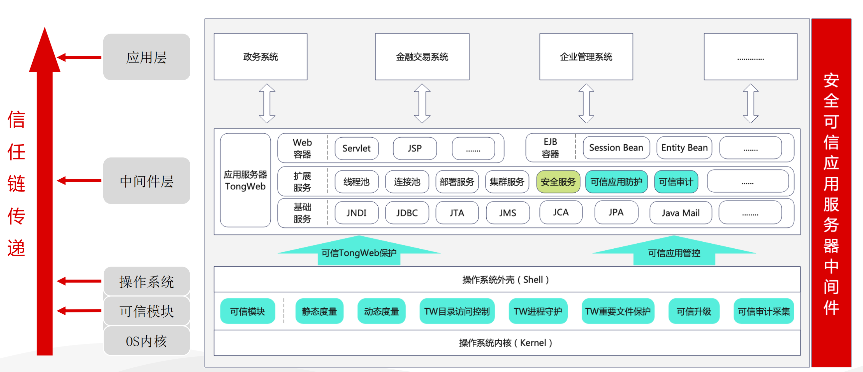This screenshot has height=372, width=863.
Task: Click the 基础服务 label
Action: [x=302, y=213]
